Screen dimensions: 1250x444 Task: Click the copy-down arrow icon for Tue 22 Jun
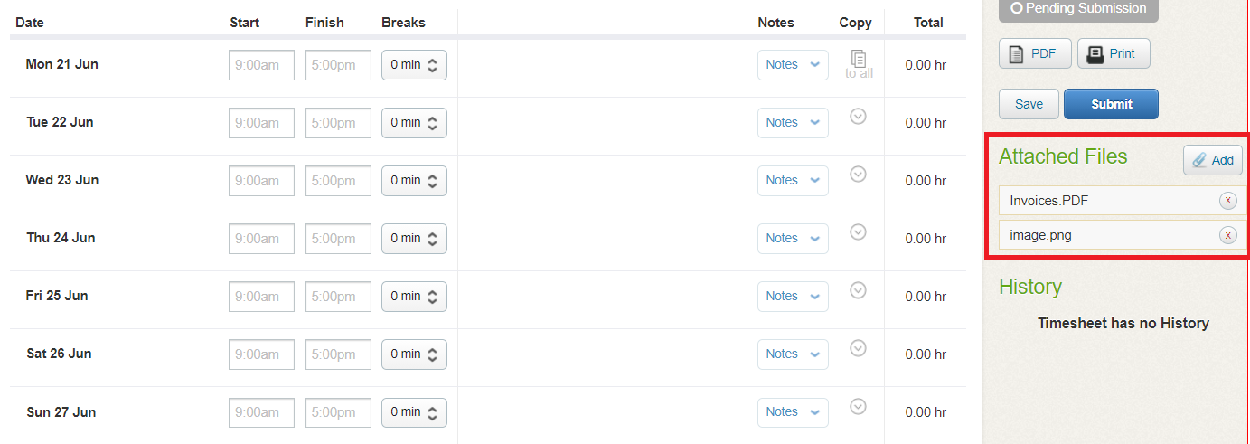click(859, 117)
